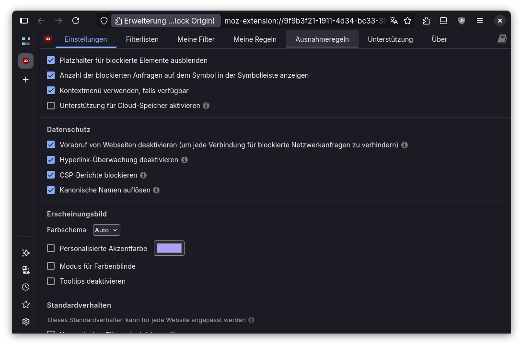This screenshot has height=347, width=523.
Task: Open sidebar settings gear icon
Action: [26, 322]
